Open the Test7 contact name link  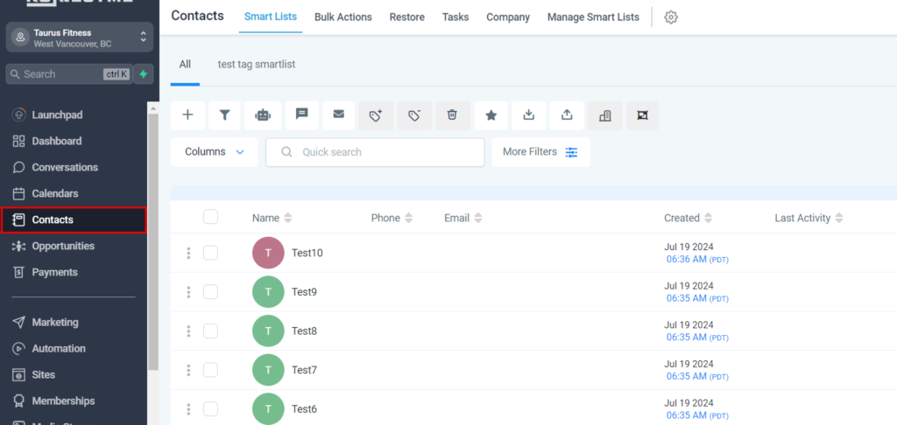[x=304, y=370]
